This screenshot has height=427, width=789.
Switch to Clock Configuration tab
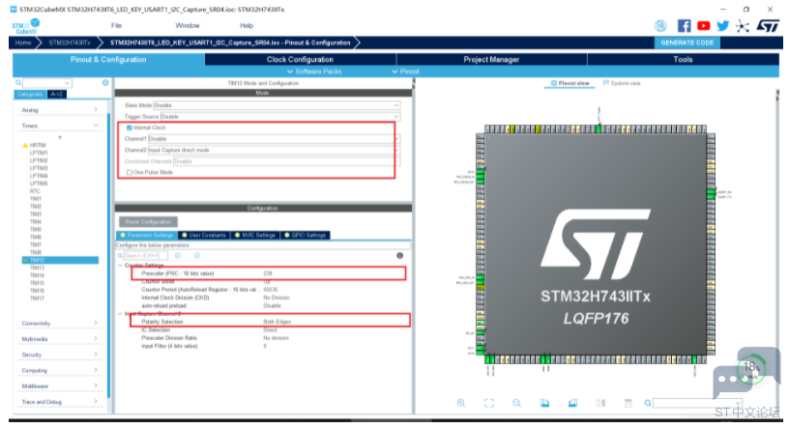point(300,59)
